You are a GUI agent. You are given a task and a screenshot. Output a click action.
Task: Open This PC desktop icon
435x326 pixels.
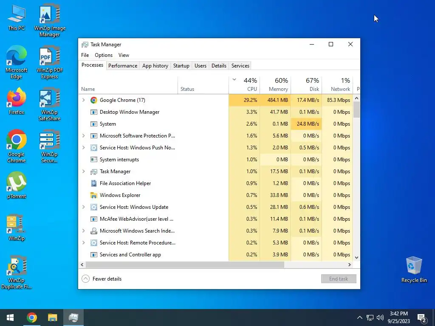tap(17, 17)
